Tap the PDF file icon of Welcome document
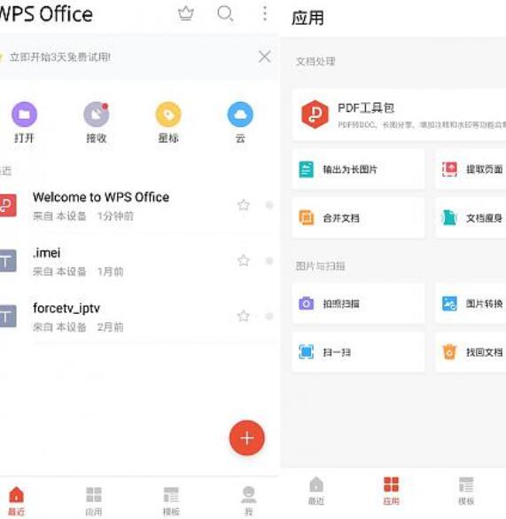The height and width of the screenshot is (519, 506). click(x=7, y=205)
